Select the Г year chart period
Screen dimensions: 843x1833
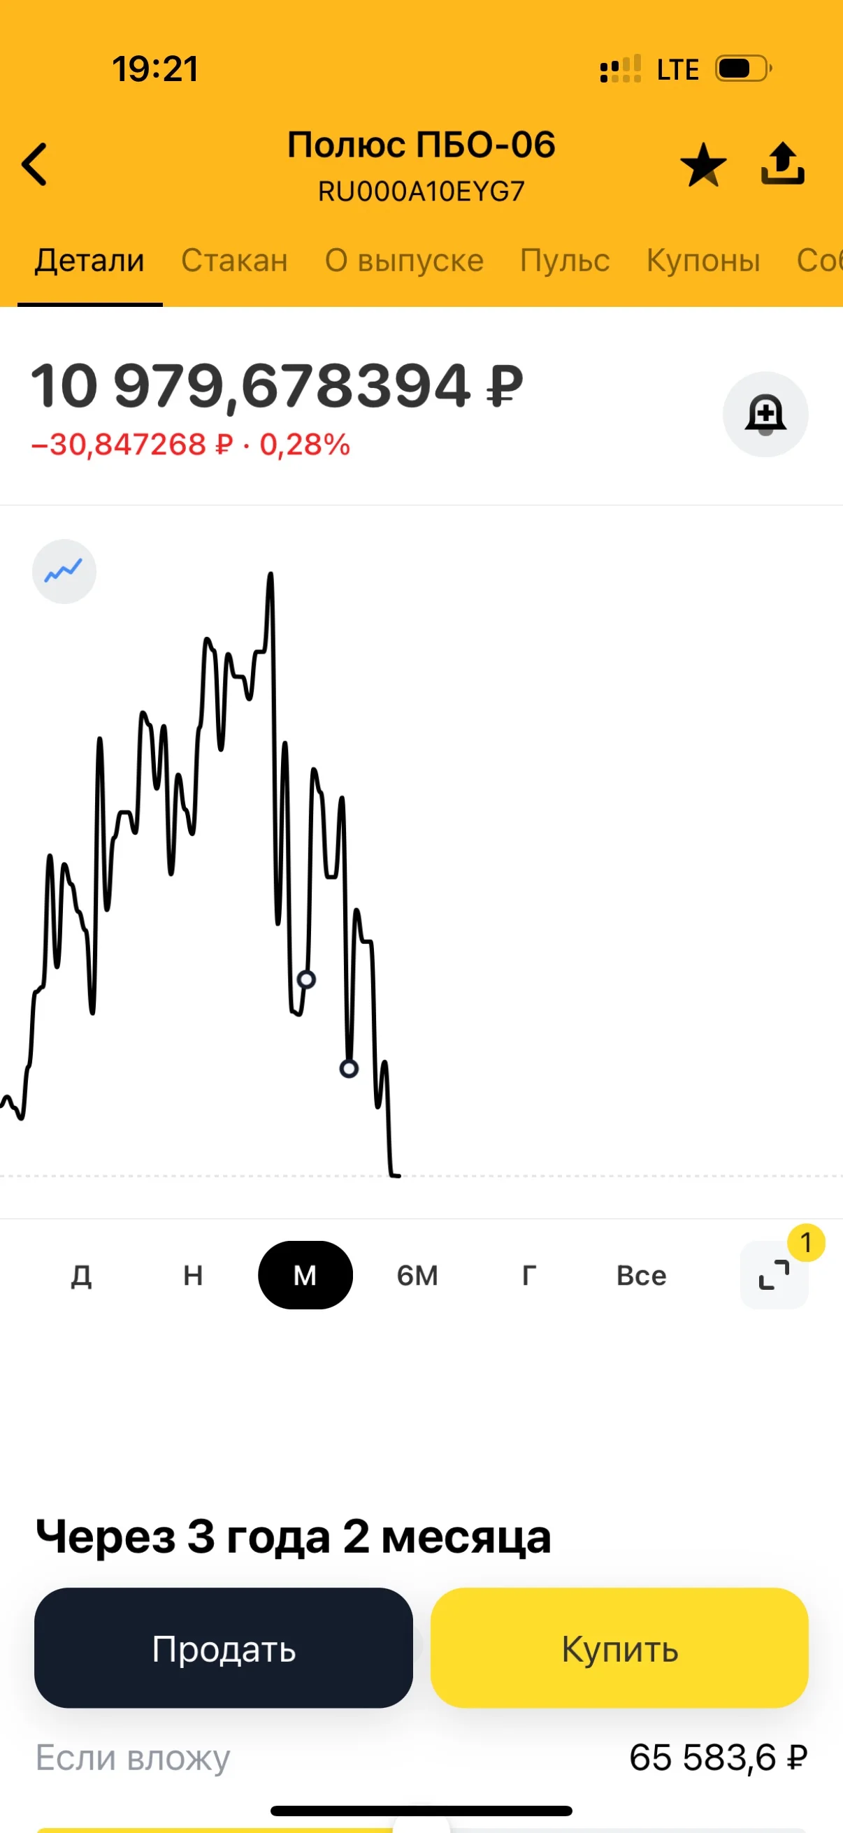click(529, 1275)
